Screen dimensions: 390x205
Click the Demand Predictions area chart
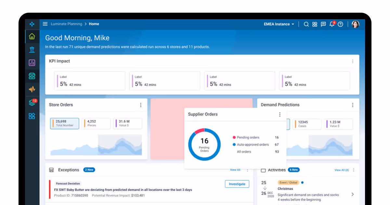[x=320, y=145]
